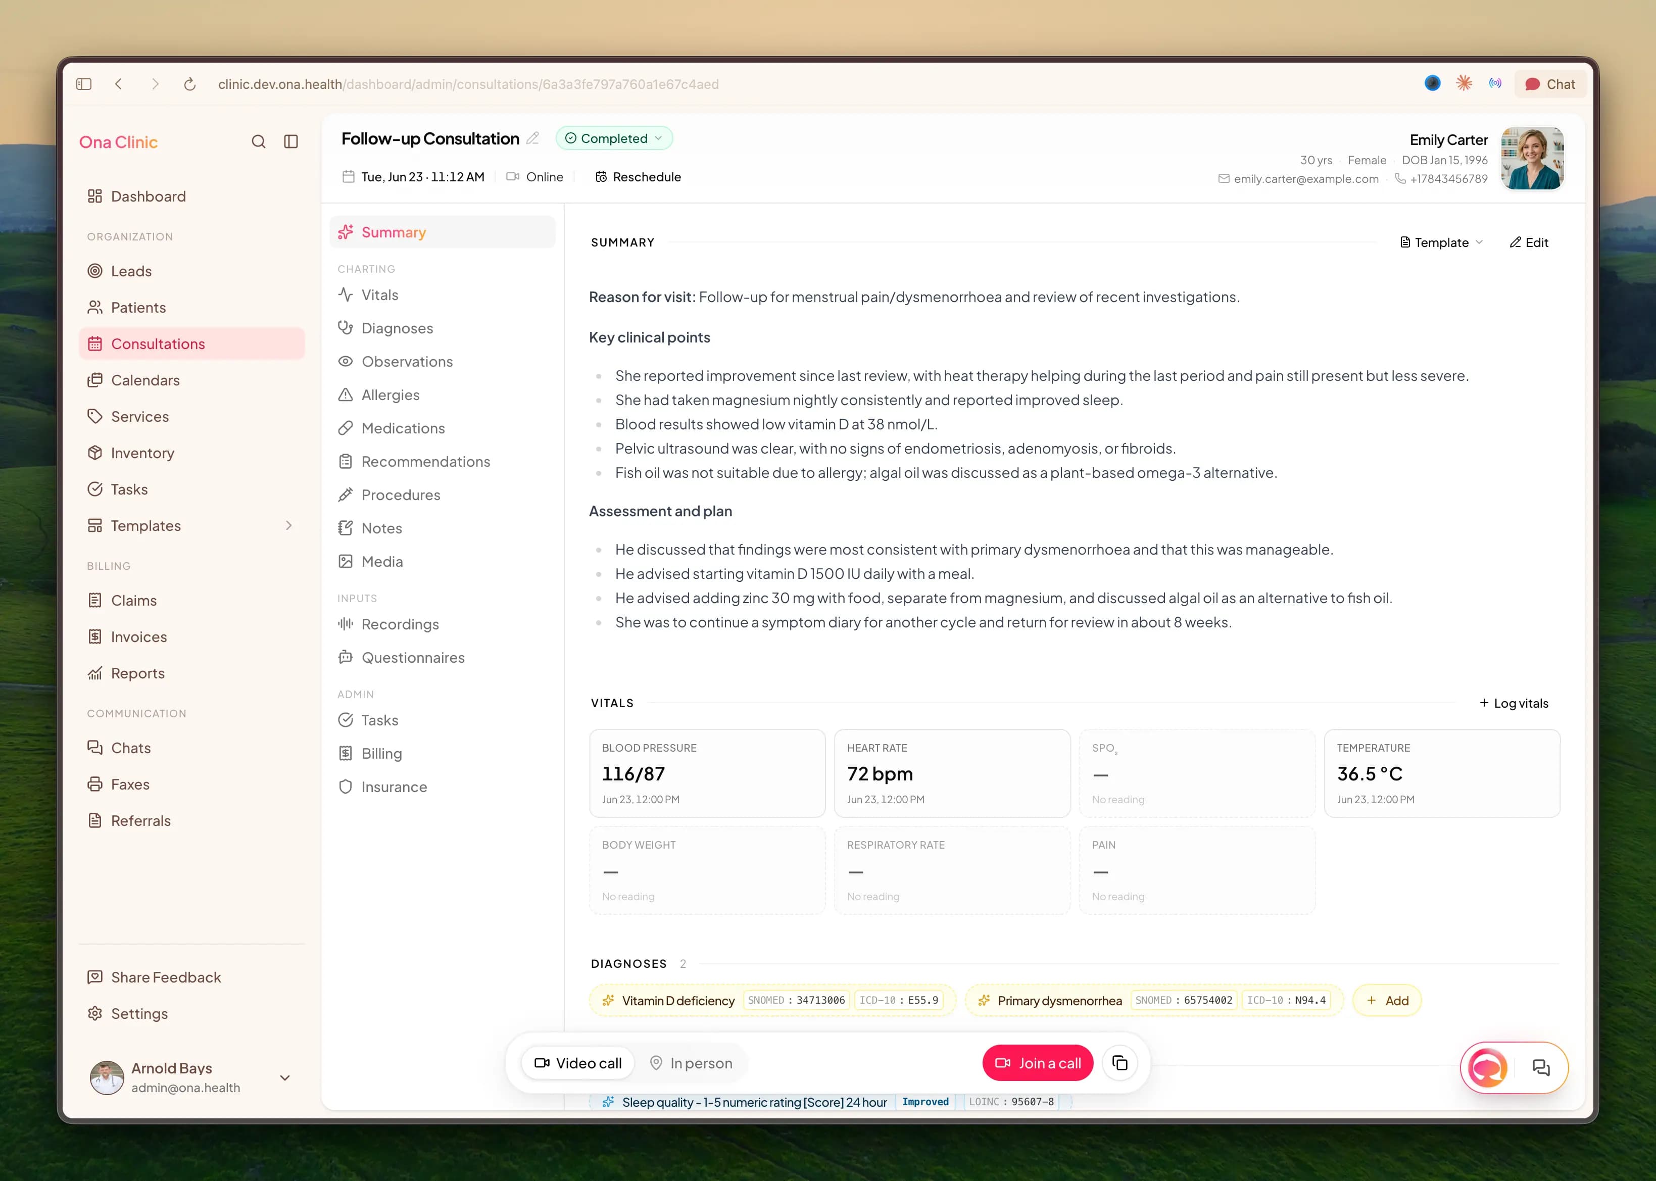Open the Chat button in browser toolbar

(x=1550, y=84)
